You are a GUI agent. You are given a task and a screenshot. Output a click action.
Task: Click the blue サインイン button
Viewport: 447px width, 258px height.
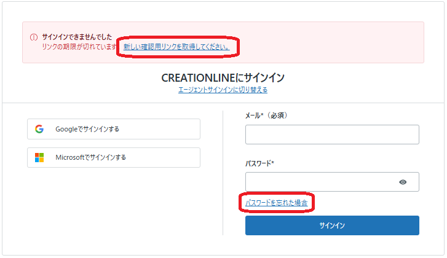click(332, 225)
